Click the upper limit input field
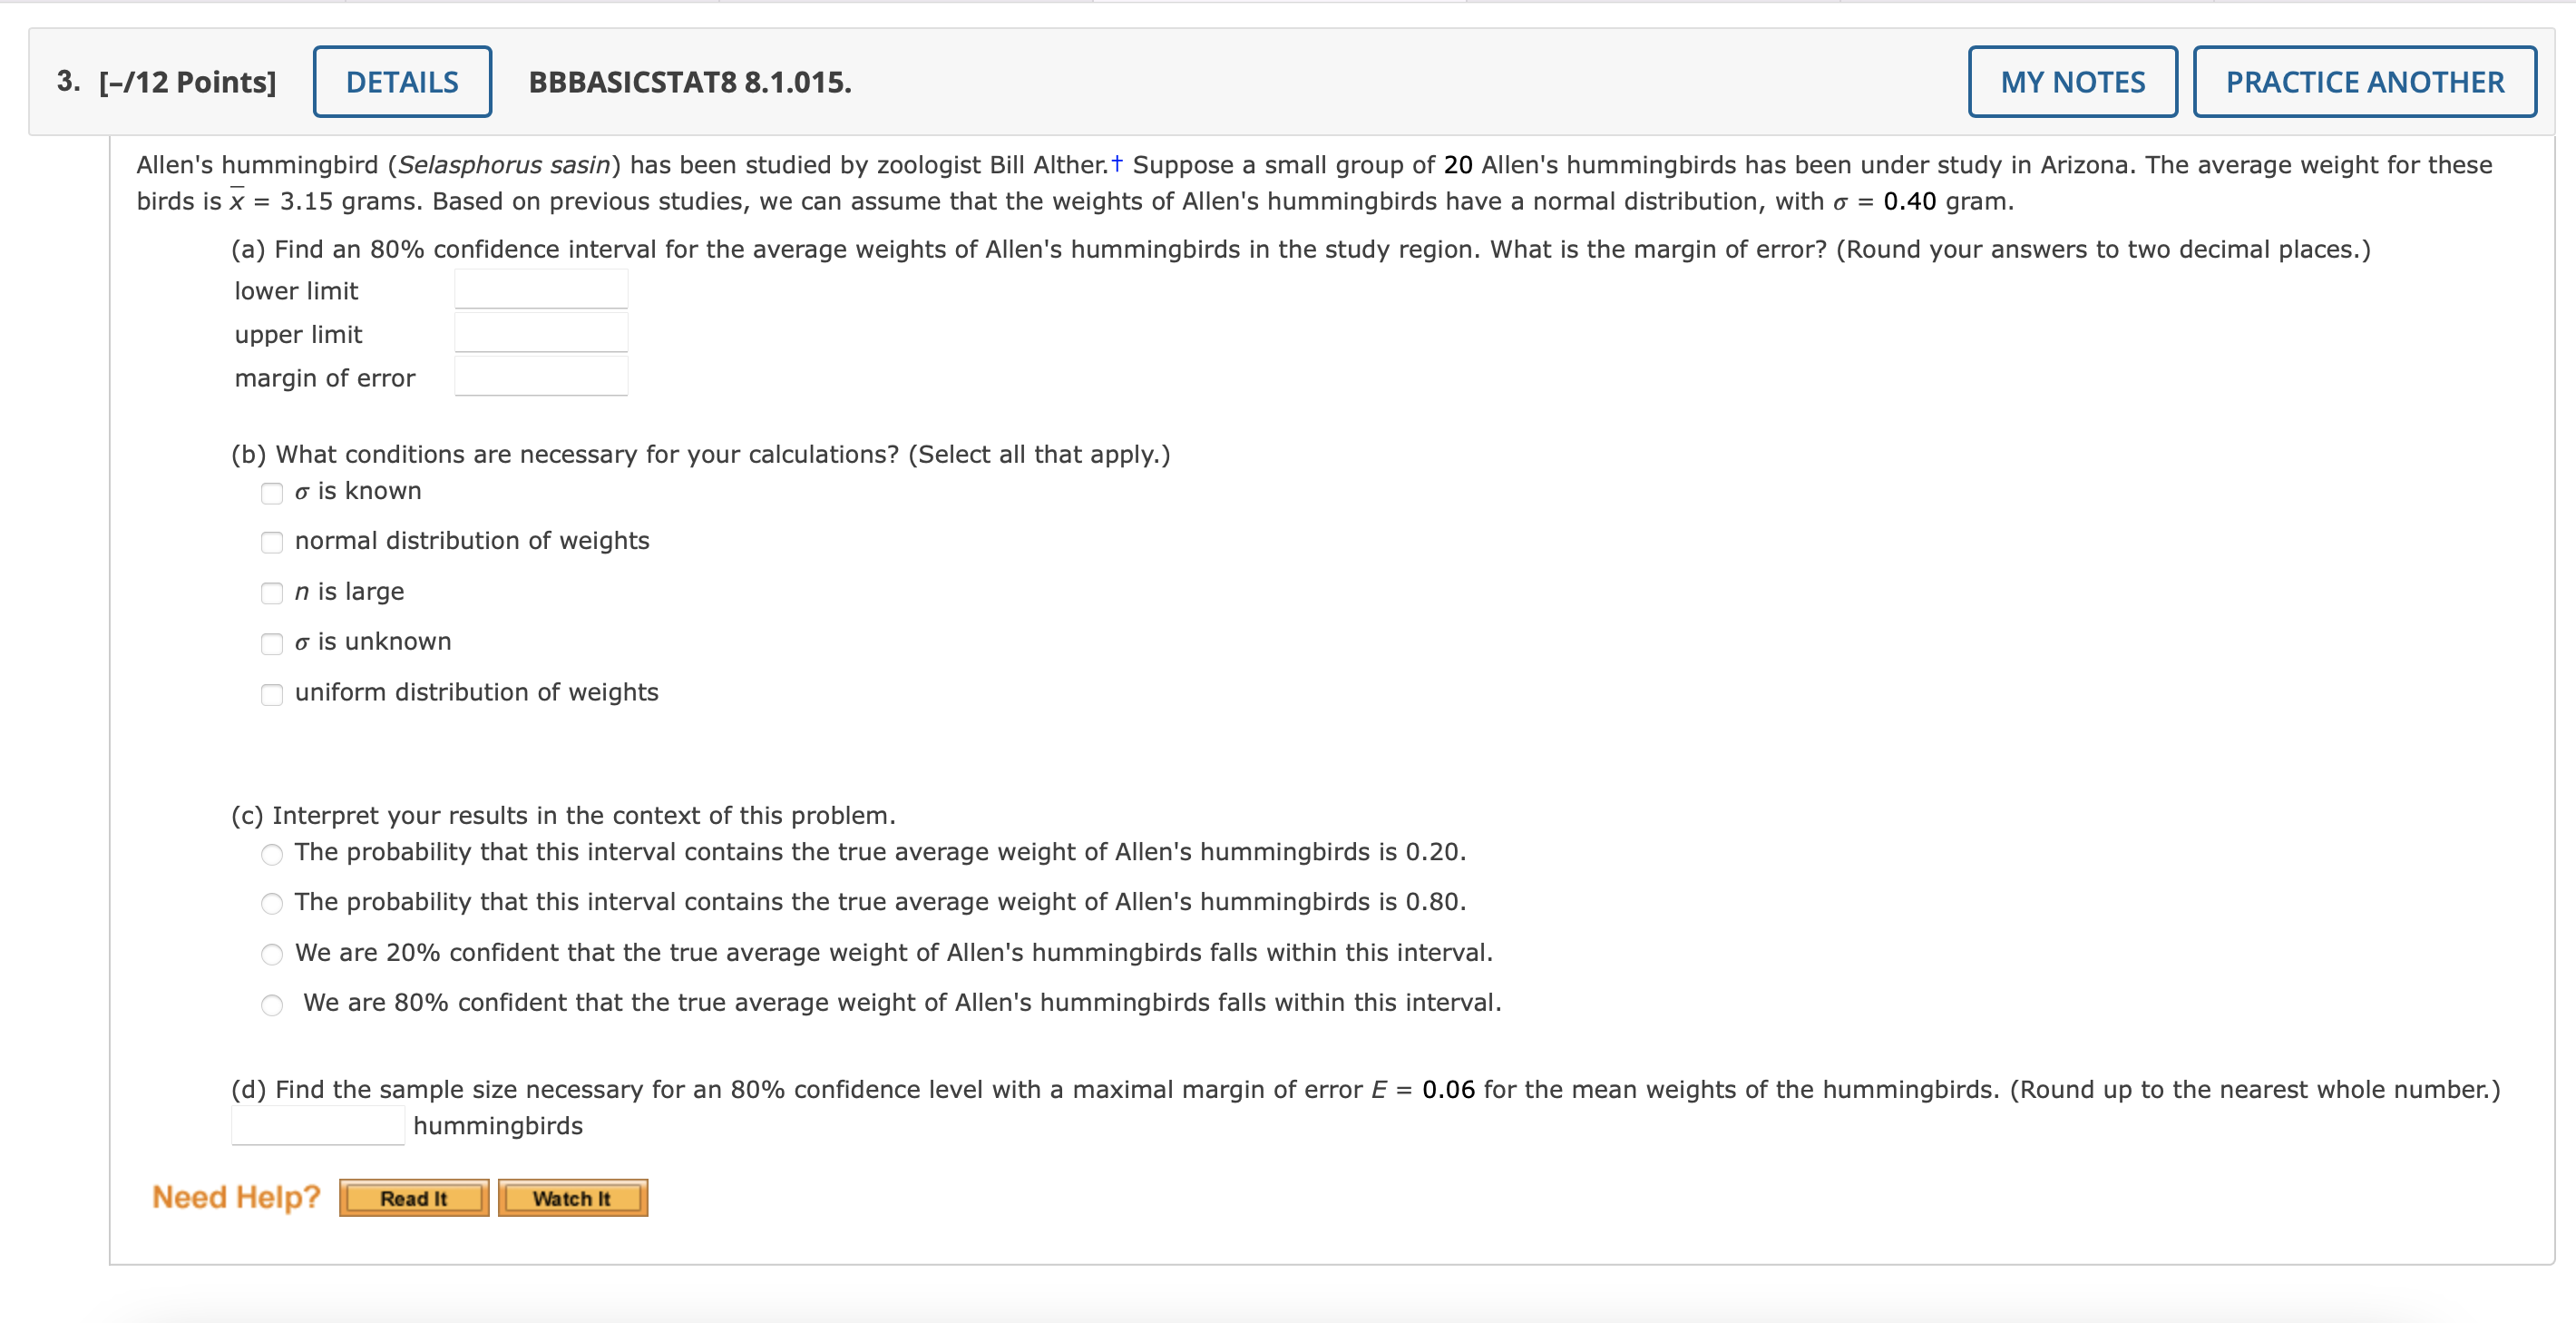Viewport: 2576px width, 1323px height. (541, 331)
